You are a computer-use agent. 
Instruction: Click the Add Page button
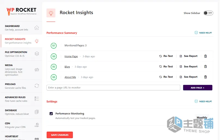[x=197, y=88]
